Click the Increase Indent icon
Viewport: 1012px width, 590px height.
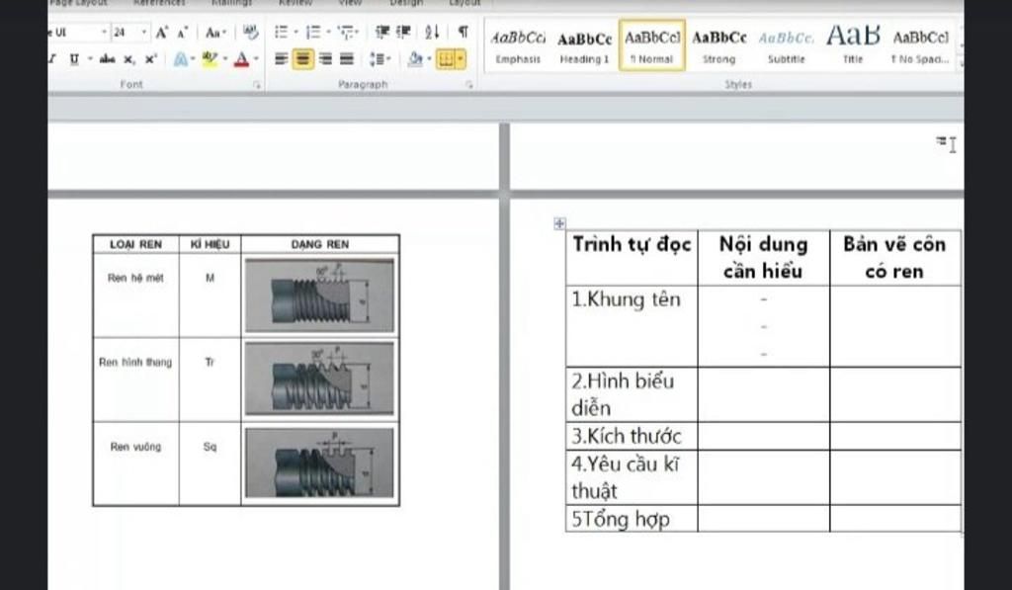[404, 33]
